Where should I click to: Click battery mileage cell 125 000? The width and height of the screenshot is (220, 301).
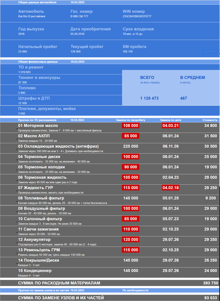(131, 240)
